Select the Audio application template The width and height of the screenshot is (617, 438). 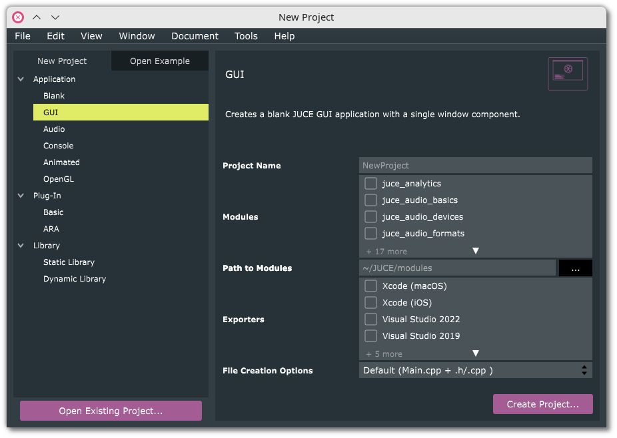coord(54,129)
